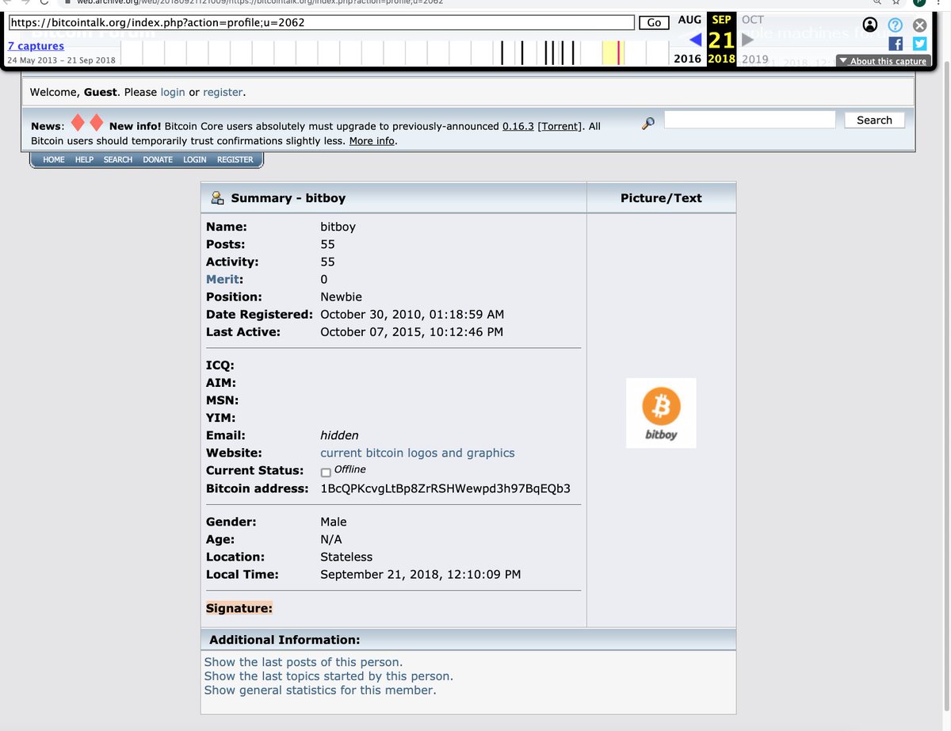This screenshot has width=951, height=731.
Task: Open current bitcoin logos and graphics link
Action: coord(418,453)
